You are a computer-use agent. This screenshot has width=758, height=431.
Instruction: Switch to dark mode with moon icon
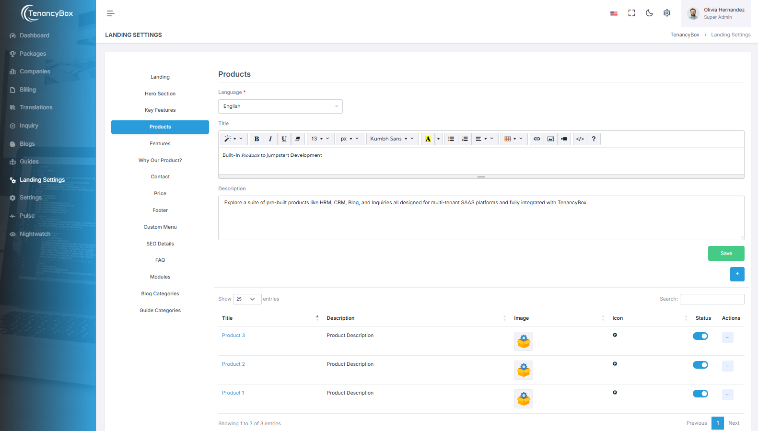coord(649,13)
